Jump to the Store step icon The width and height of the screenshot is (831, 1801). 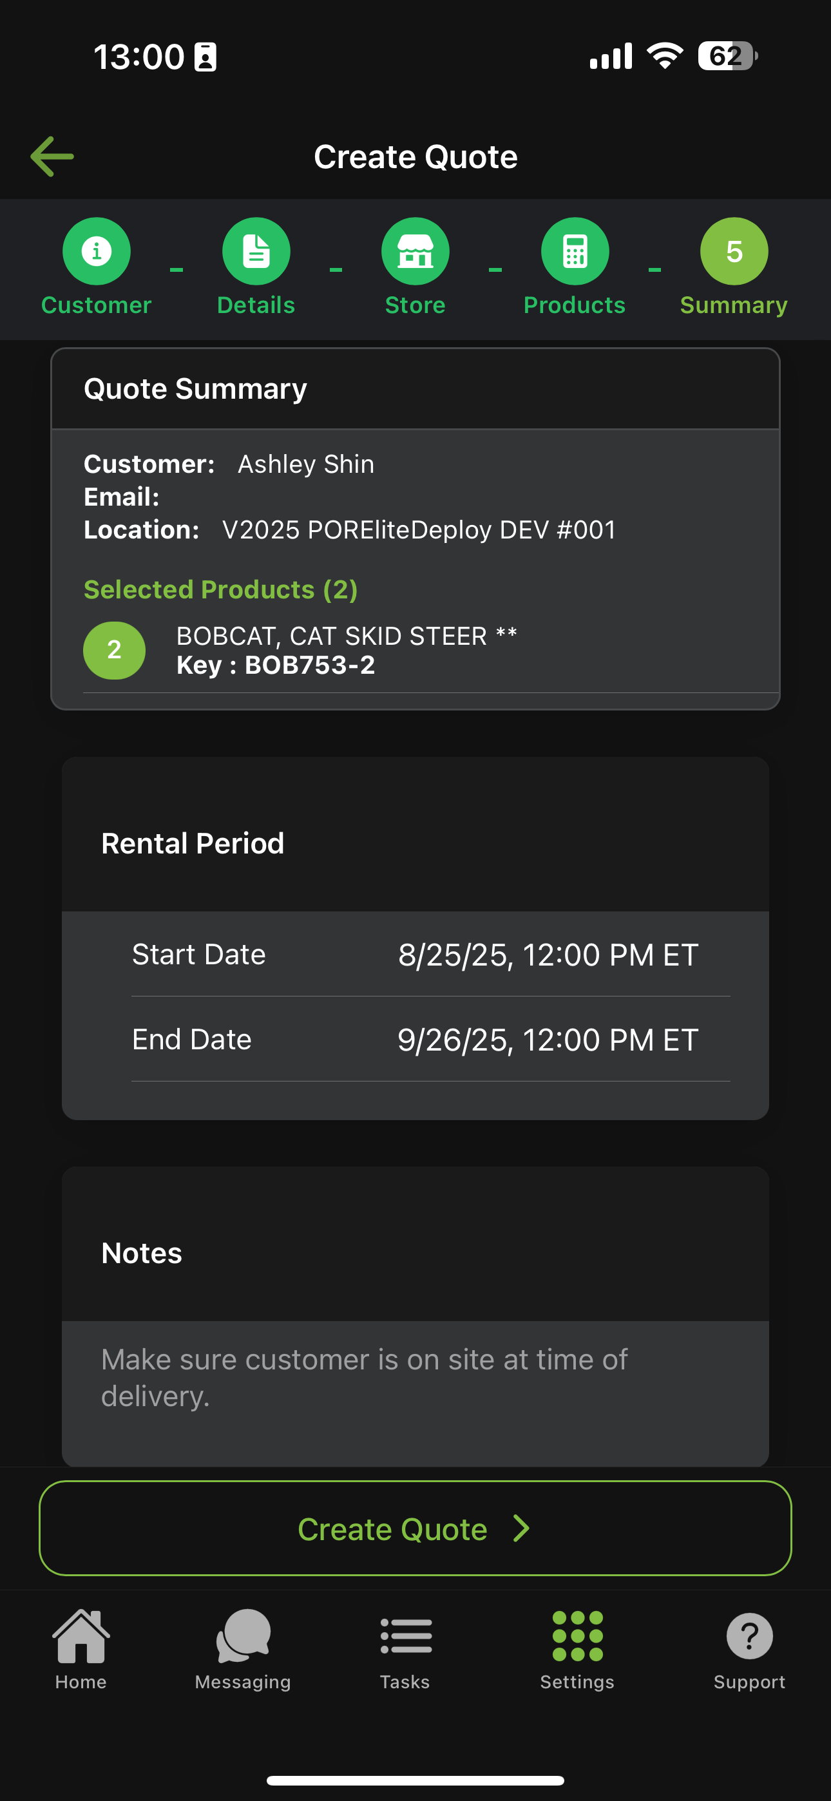tap(415, 251)
